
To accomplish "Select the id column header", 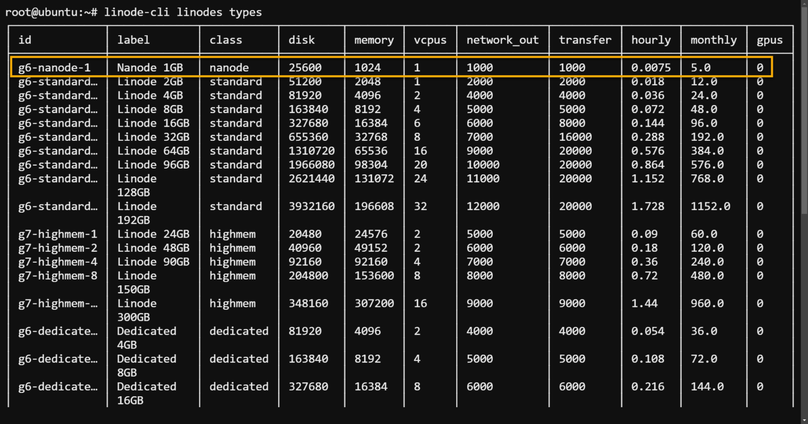I will tap(24, 39).
